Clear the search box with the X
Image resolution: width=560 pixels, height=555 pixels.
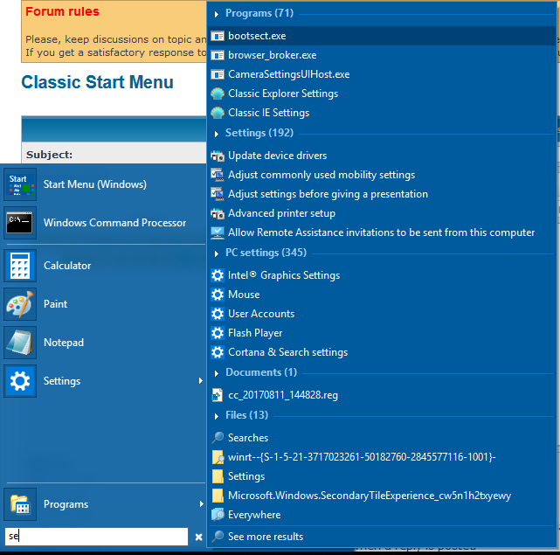point(198,537)
